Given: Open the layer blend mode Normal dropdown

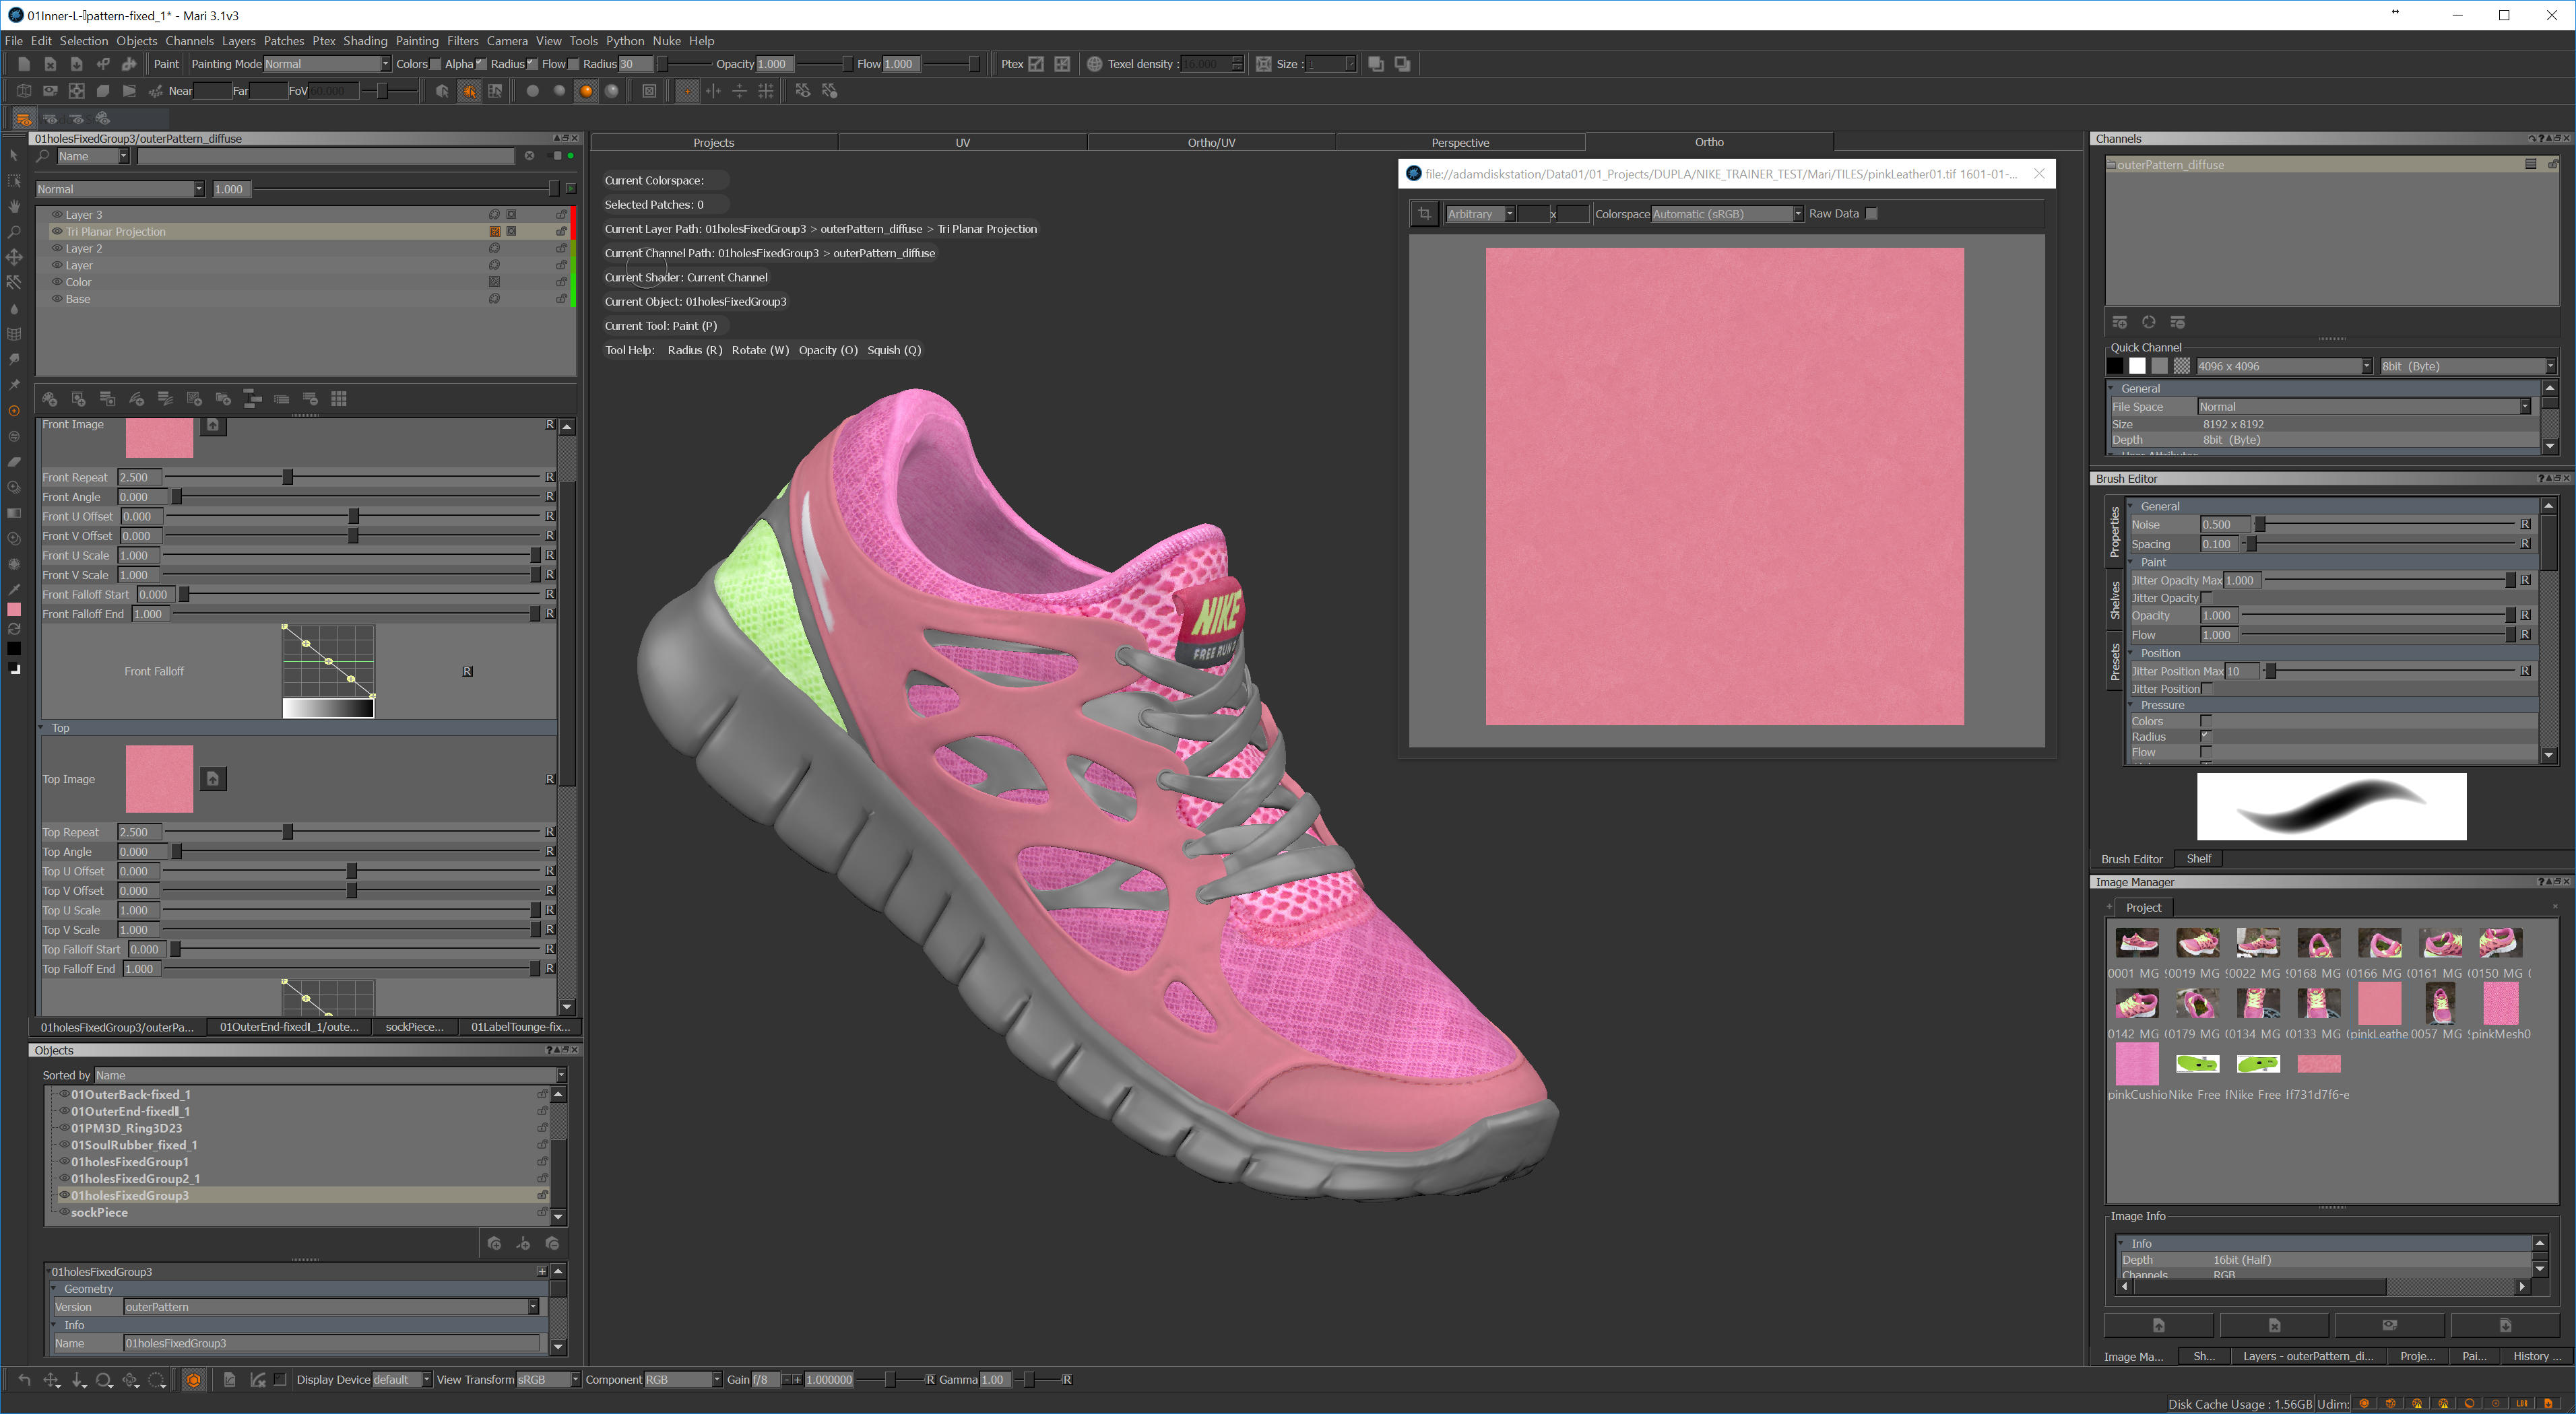Looking at the screenshot, I should [x=120, y=189].
